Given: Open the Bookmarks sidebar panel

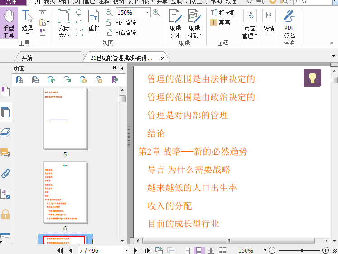Looking at the screenshot, I should pyautogui.click(x=5, y=91).
